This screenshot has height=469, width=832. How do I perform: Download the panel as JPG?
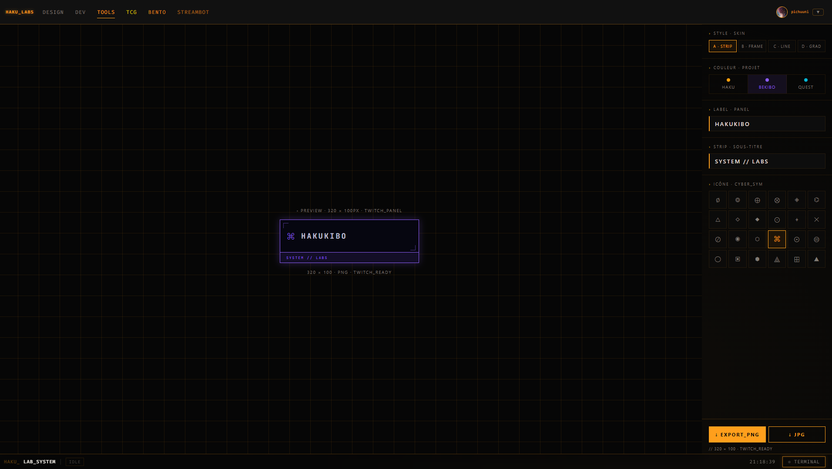pyautogui.click(x=797, y=434)
